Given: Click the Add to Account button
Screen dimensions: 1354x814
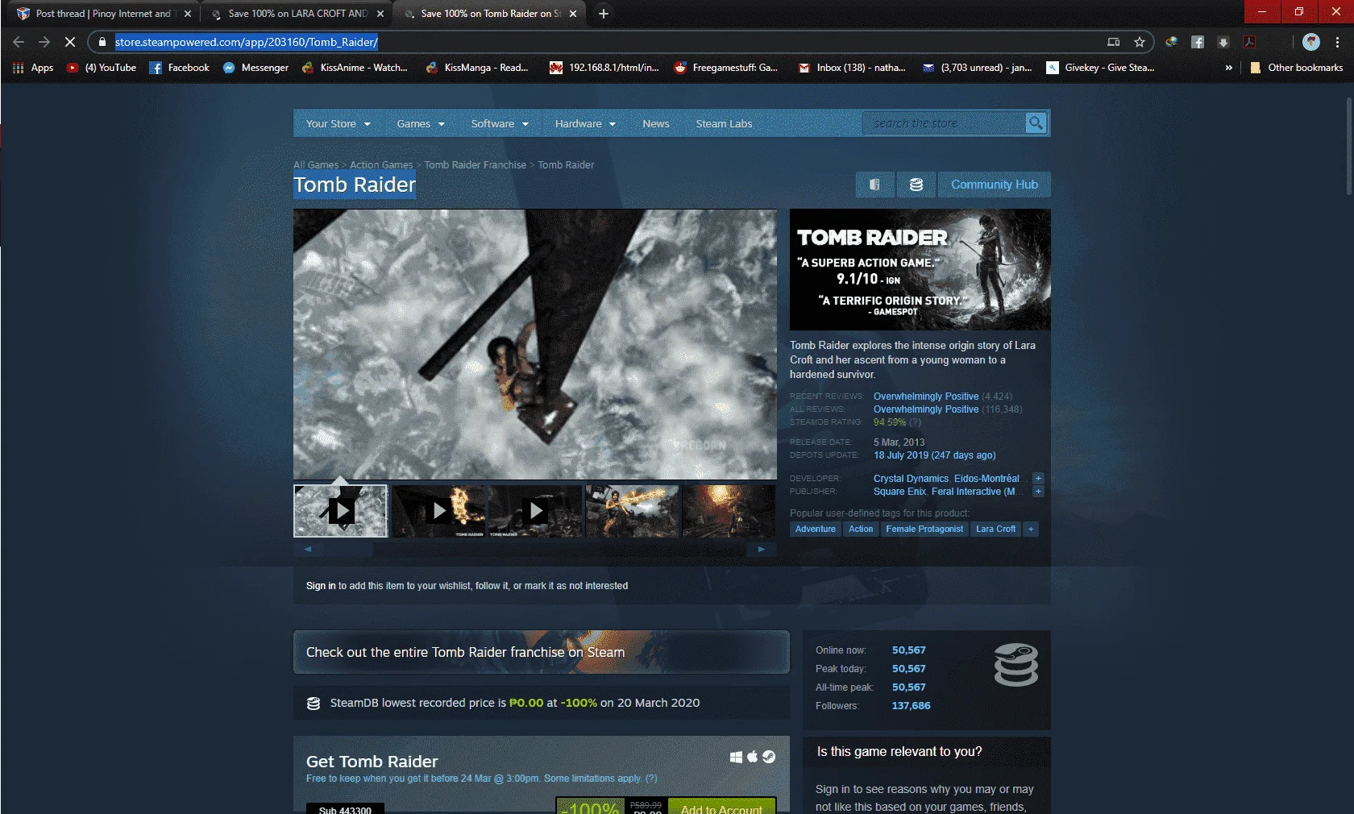Looking at the screenshot, I should click(x=721, y=808).
